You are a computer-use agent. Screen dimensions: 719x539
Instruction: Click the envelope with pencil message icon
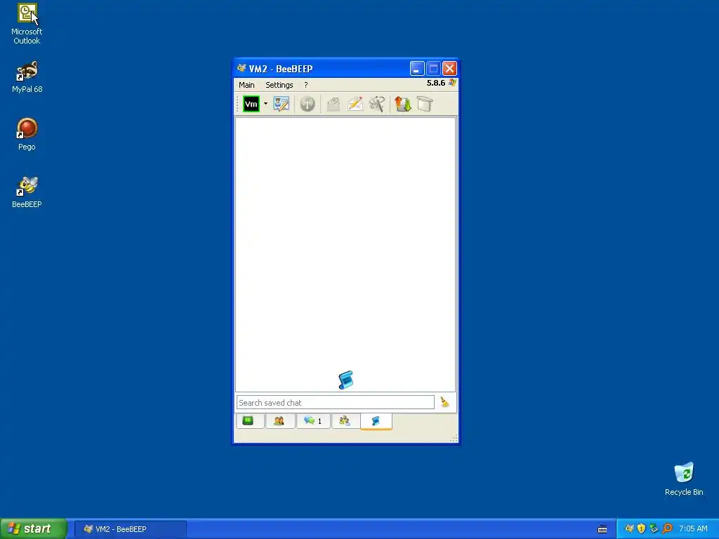coord(355,104)
